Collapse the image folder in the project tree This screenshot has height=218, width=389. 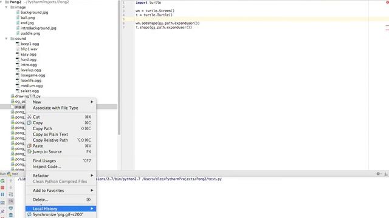tap(6, 7)
